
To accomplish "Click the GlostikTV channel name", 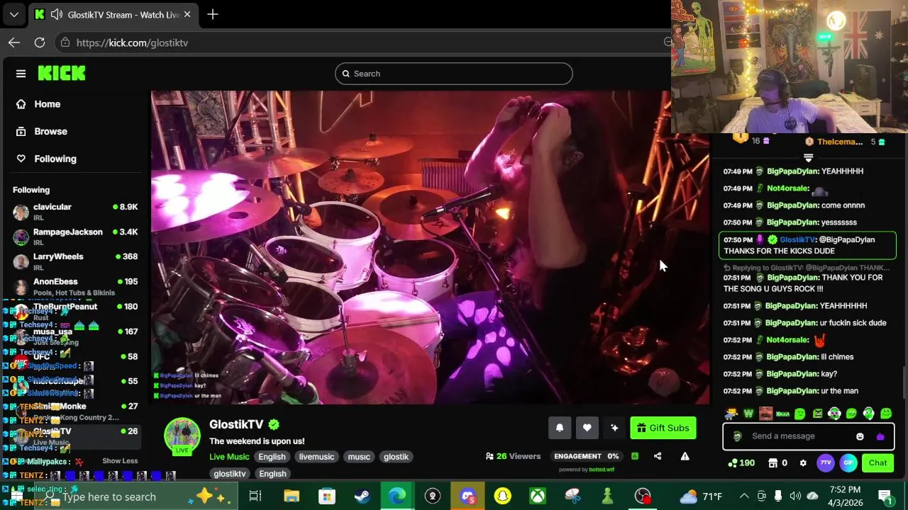I will pyautogui.click(x=236, y=424).
